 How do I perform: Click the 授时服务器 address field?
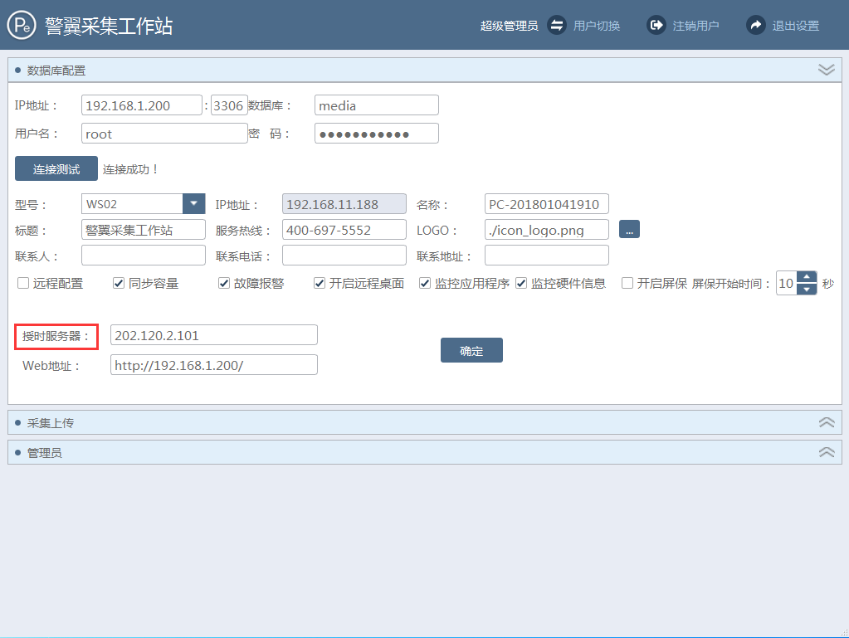point(213,335)
